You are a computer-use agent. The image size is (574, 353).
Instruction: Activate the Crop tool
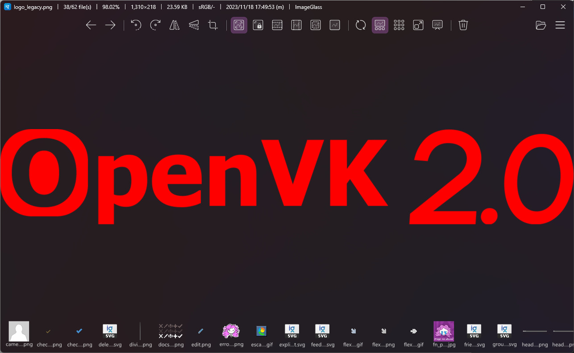pos(213,25)
